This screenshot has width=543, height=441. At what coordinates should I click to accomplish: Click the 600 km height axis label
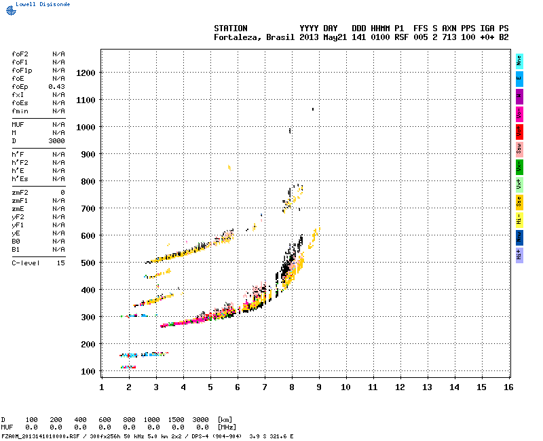[x=88, y=235]
